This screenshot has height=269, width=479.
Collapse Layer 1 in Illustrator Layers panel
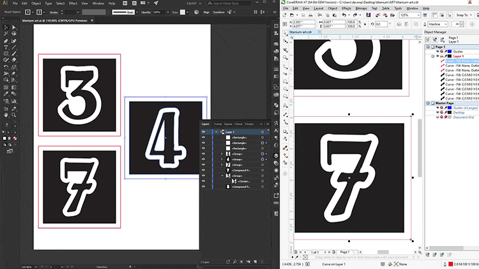click(217, 132)
